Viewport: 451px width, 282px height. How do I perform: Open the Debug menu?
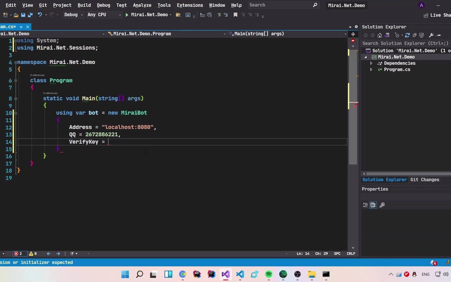[104, 5]
